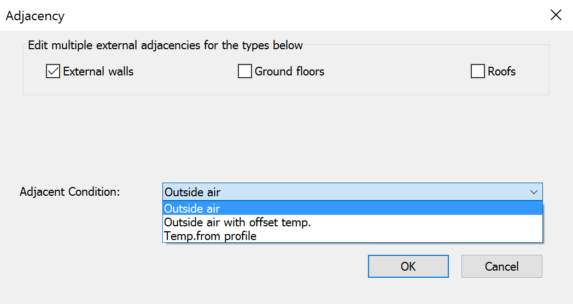This screenshot has height=304, width=573.
Task: Collapse the dropdown using its chevron arrow
Action: click(x=534, y=192)
